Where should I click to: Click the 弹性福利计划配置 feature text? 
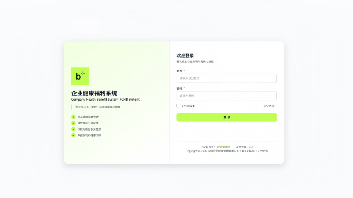88,123
